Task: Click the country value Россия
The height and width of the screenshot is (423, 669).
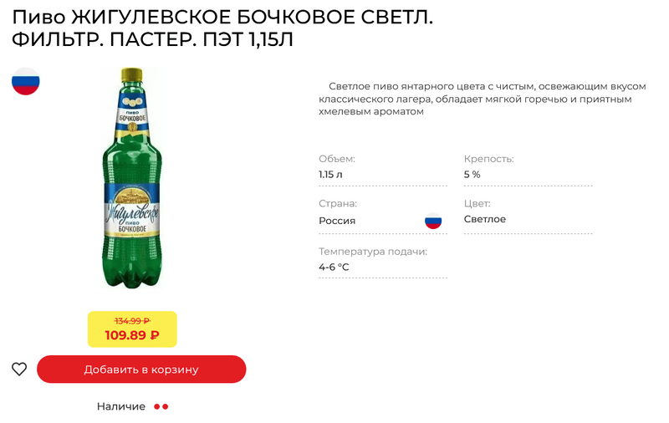Action: pyautogui.click(x=337, y=221)
